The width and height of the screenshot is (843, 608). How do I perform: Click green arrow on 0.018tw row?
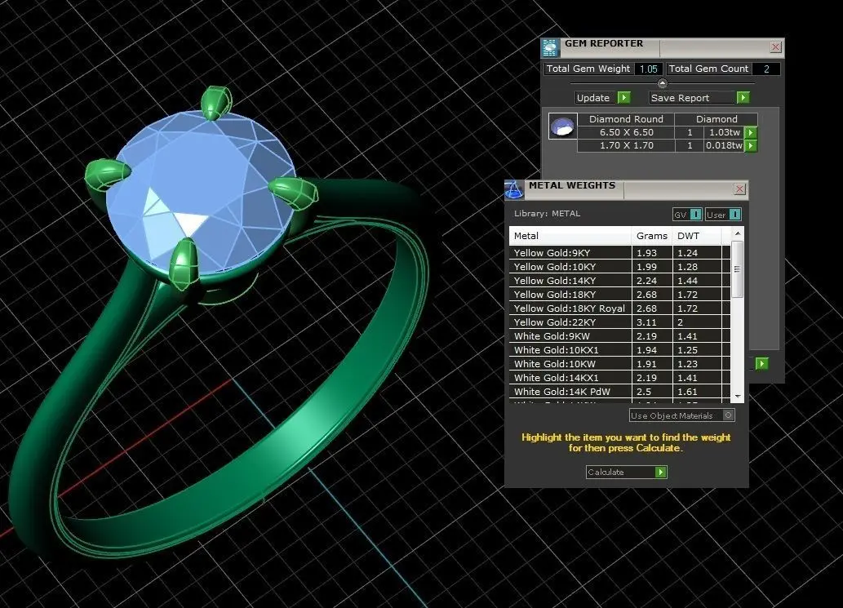tap(751, 146)
